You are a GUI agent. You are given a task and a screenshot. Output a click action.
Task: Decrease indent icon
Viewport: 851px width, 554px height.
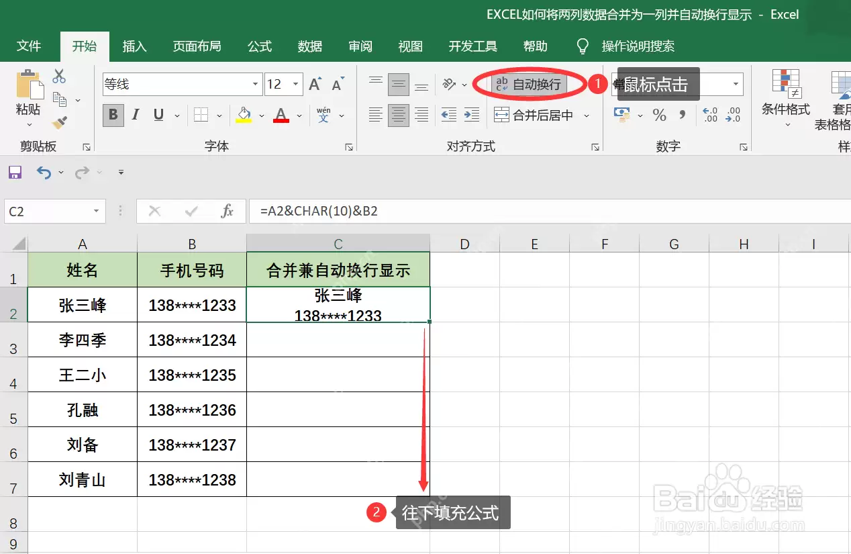pyautogui.click(x=449, y=115)
